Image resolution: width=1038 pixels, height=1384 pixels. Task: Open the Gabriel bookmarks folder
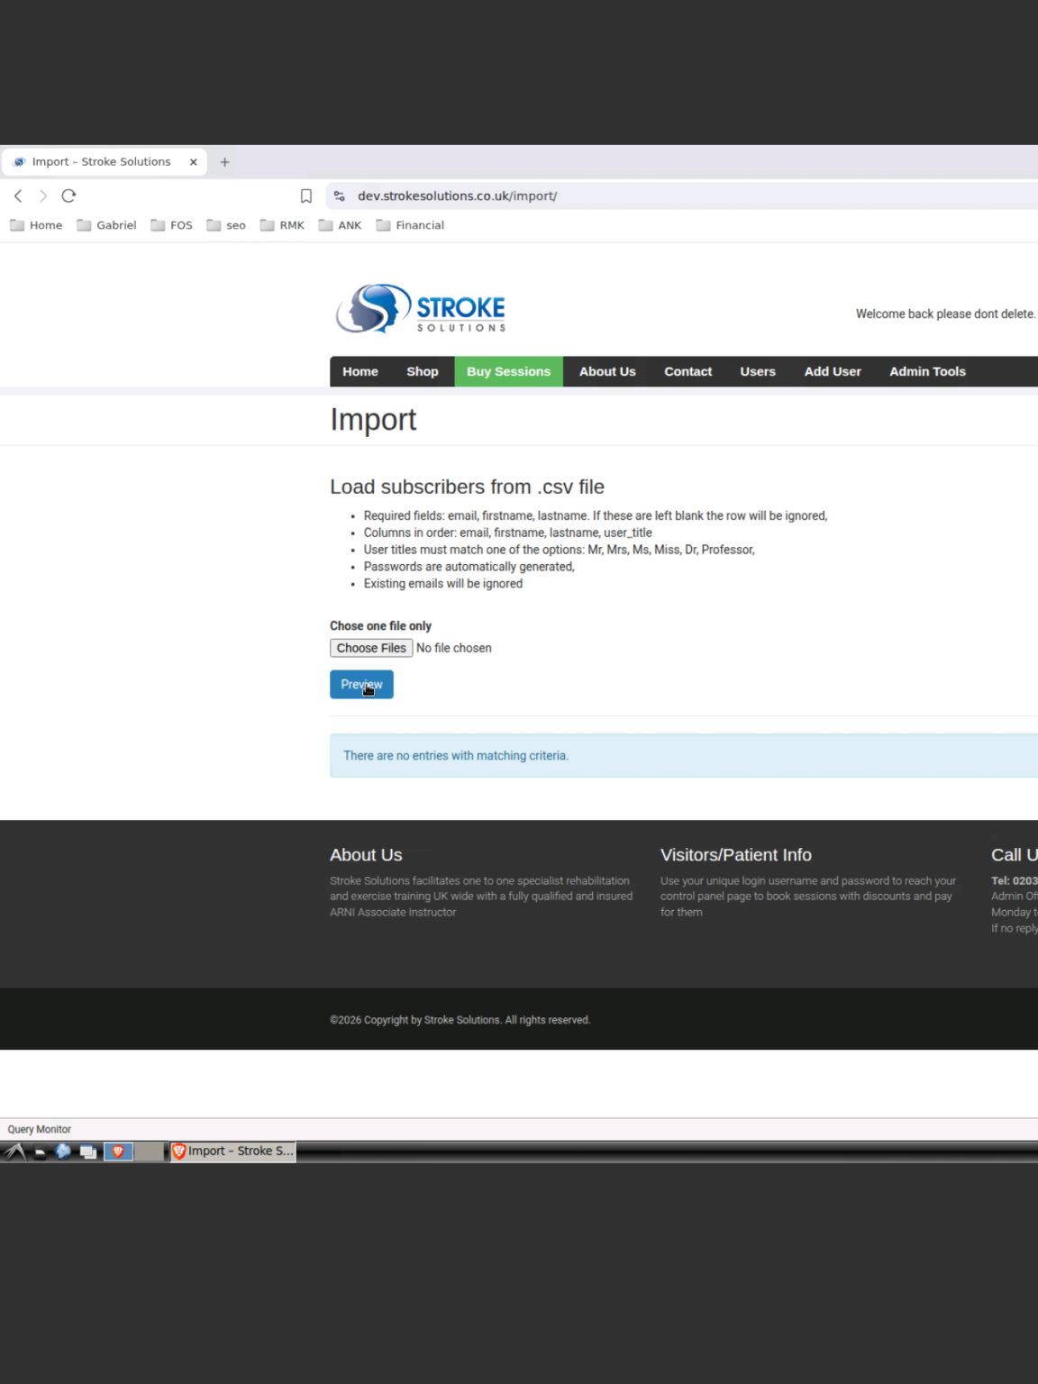click(x=106, y=225)
